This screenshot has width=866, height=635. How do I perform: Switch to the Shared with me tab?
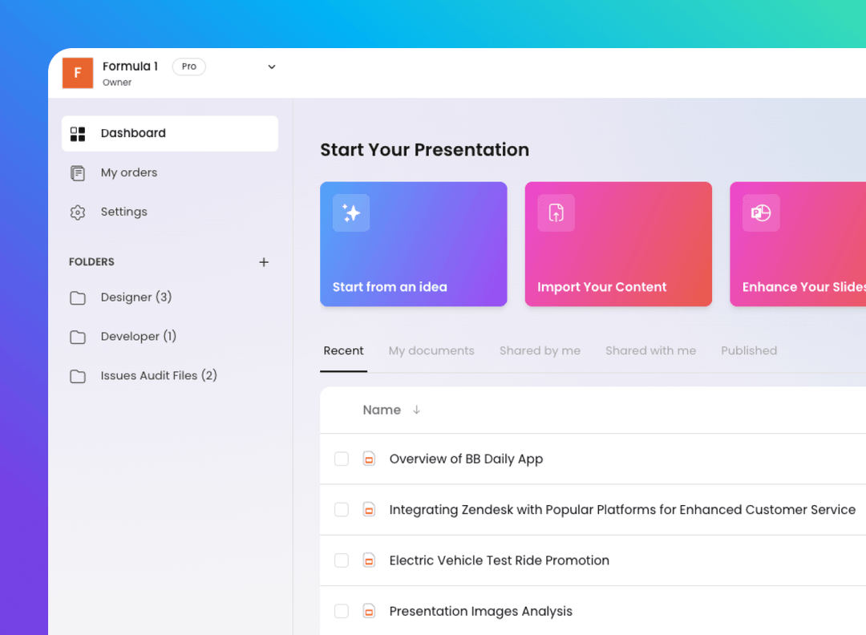coord(650,350)
